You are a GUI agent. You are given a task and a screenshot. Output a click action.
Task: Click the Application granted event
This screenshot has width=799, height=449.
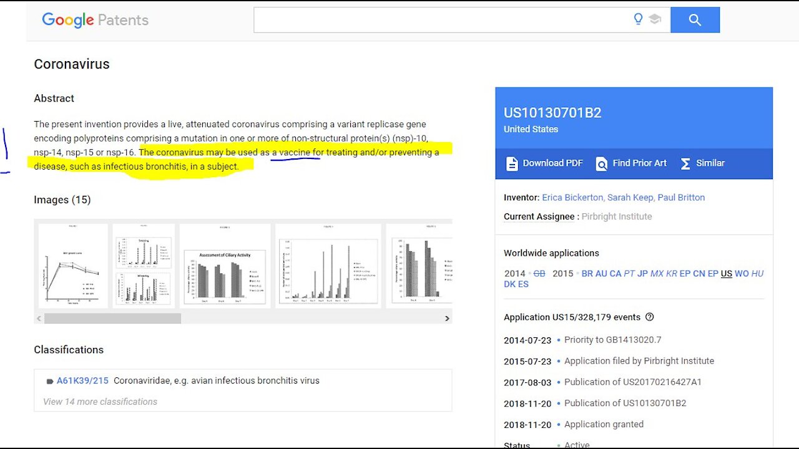604,425
